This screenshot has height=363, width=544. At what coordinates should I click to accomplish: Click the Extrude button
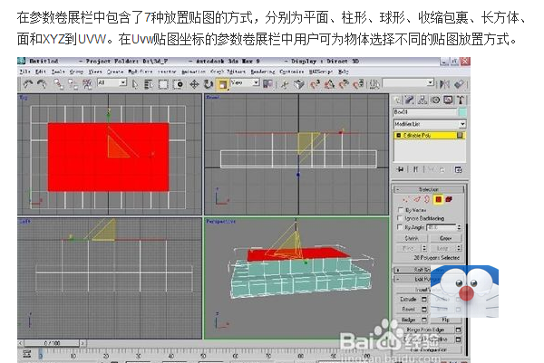pos(408,299)
